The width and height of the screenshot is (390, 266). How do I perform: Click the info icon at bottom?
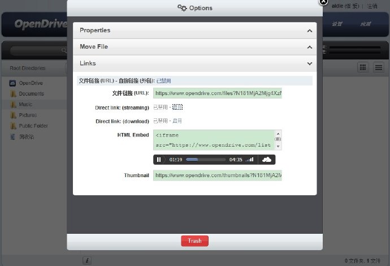[x=87, y=260]
